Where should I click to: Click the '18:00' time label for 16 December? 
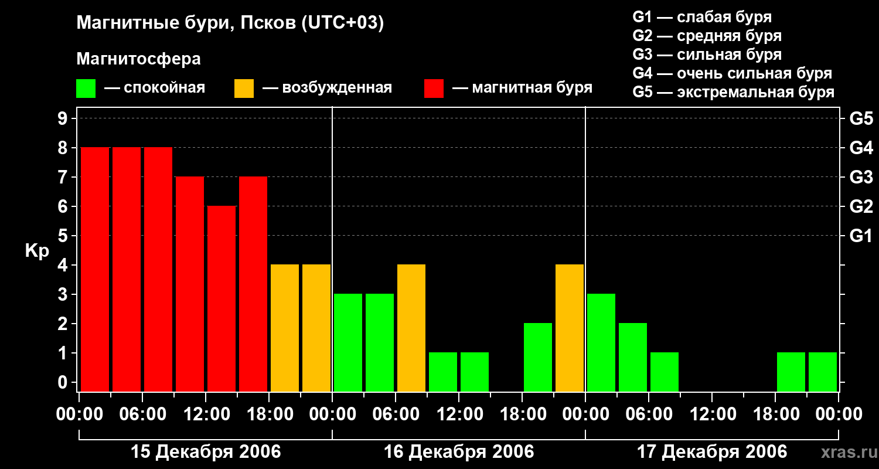click(x=522, y=414)
